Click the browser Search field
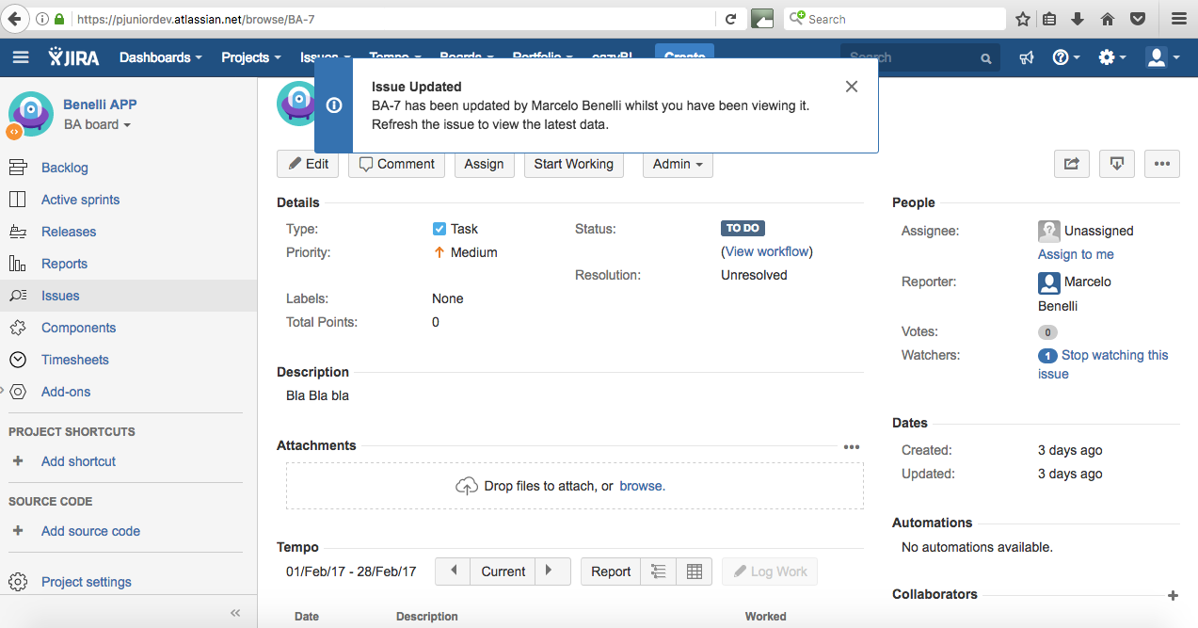This screenshot has width=1198, height=628. (895, 19)
